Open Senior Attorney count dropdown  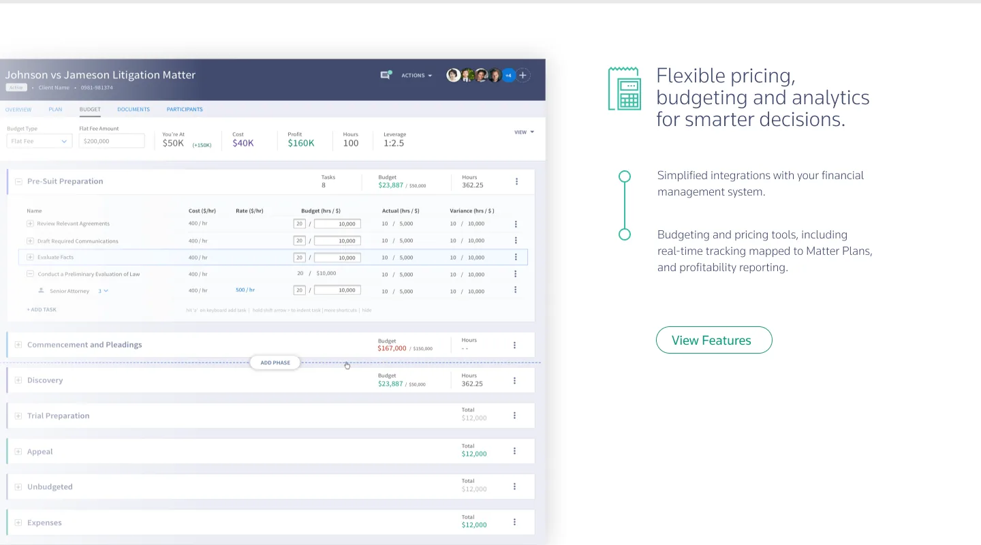pyautogui.click(x=103, y=291)
